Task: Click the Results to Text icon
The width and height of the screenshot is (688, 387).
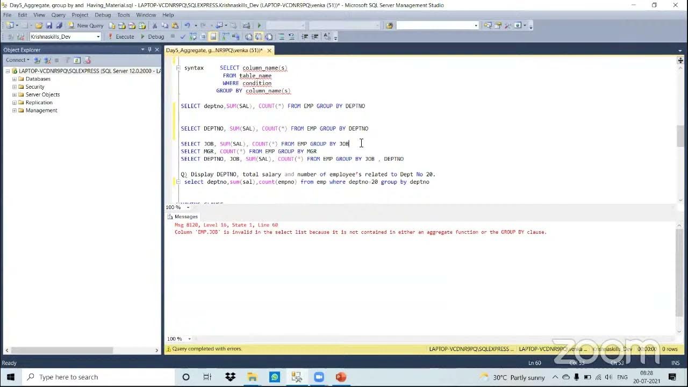Action: [248, 37]
